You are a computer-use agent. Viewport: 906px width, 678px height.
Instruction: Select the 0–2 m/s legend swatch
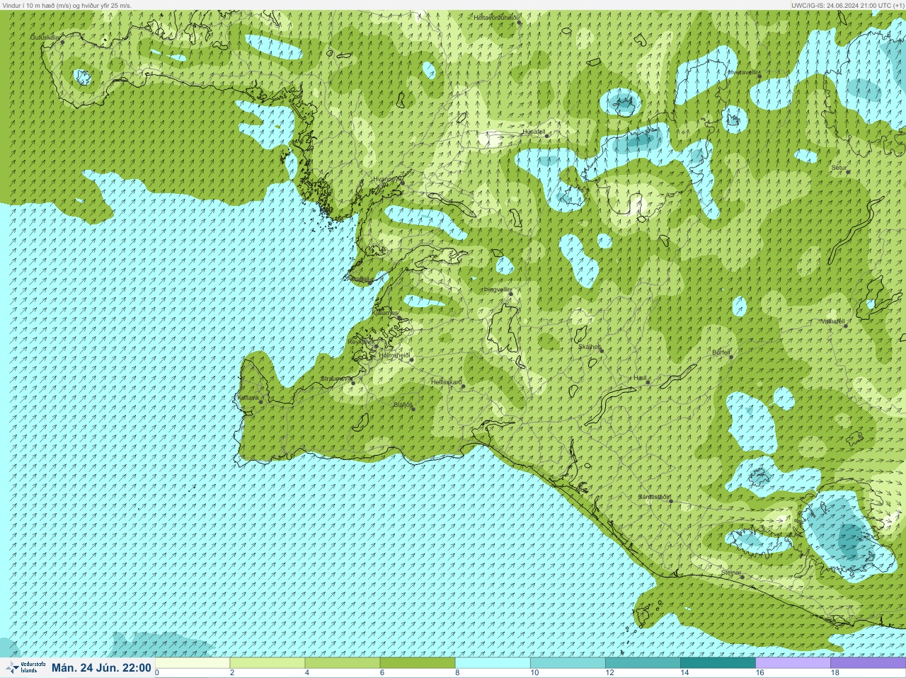193,664
